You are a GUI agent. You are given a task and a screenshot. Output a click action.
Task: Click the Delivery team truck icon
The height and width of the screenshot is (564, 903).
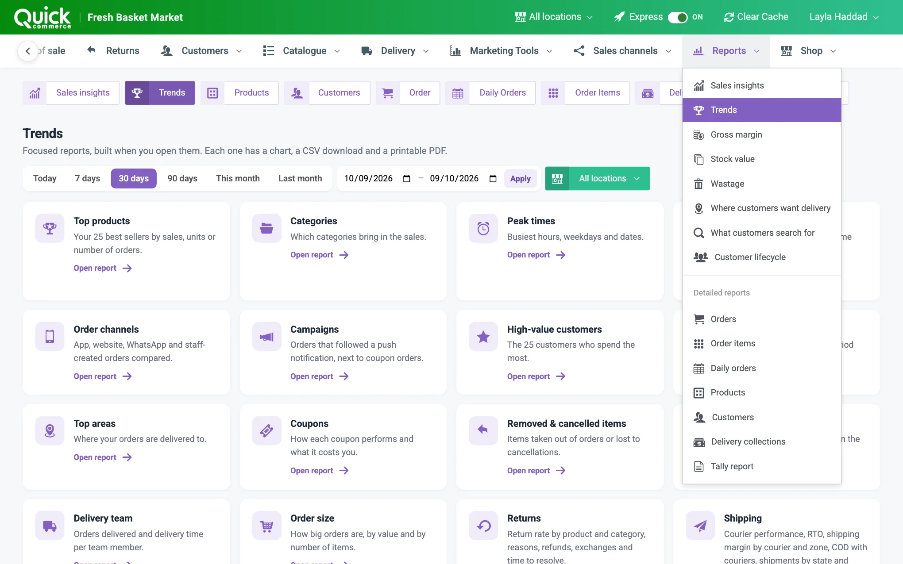click(x=50, y=526)
